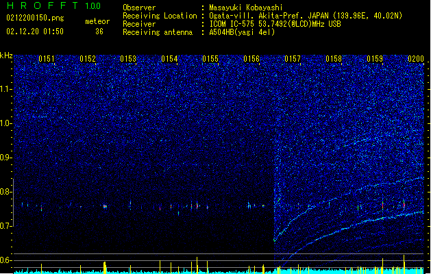This screenshot has height=274, width=431.
Task: Click the meteor count value 36
Action: 99,32
